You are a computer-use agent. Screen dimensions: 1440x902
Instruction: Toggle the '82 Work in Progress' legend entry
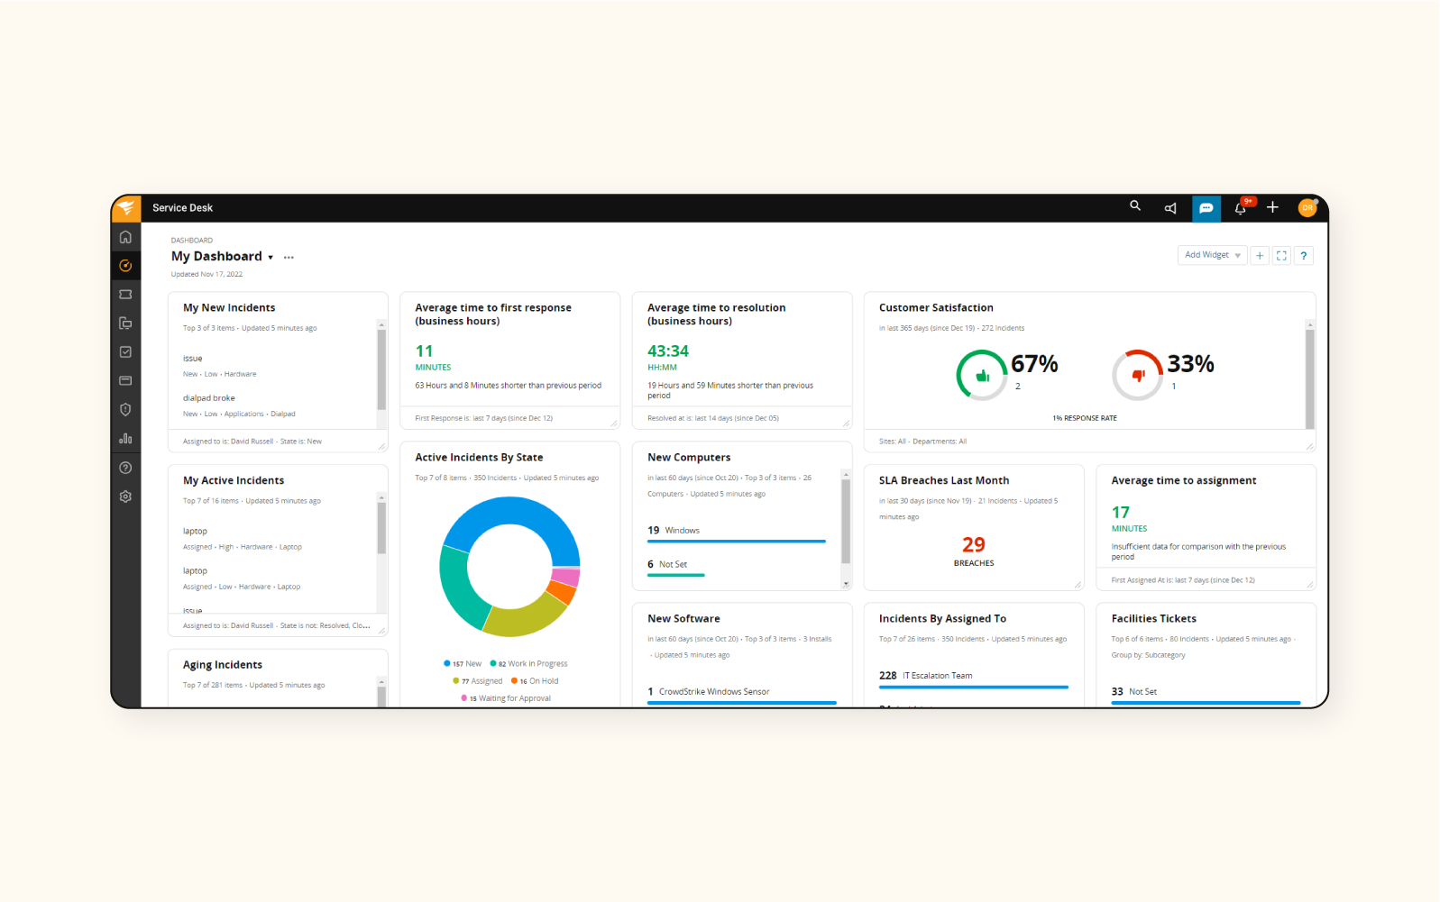click(x=529, y=664)
